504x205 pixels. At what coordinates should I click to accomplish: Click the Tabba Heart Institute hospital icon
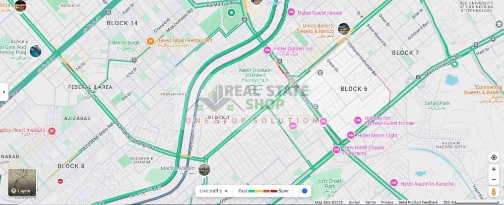click(52, 131)
